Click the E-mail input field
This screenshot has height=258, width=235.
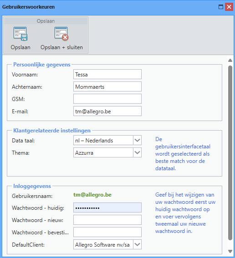tap(107, 111)
